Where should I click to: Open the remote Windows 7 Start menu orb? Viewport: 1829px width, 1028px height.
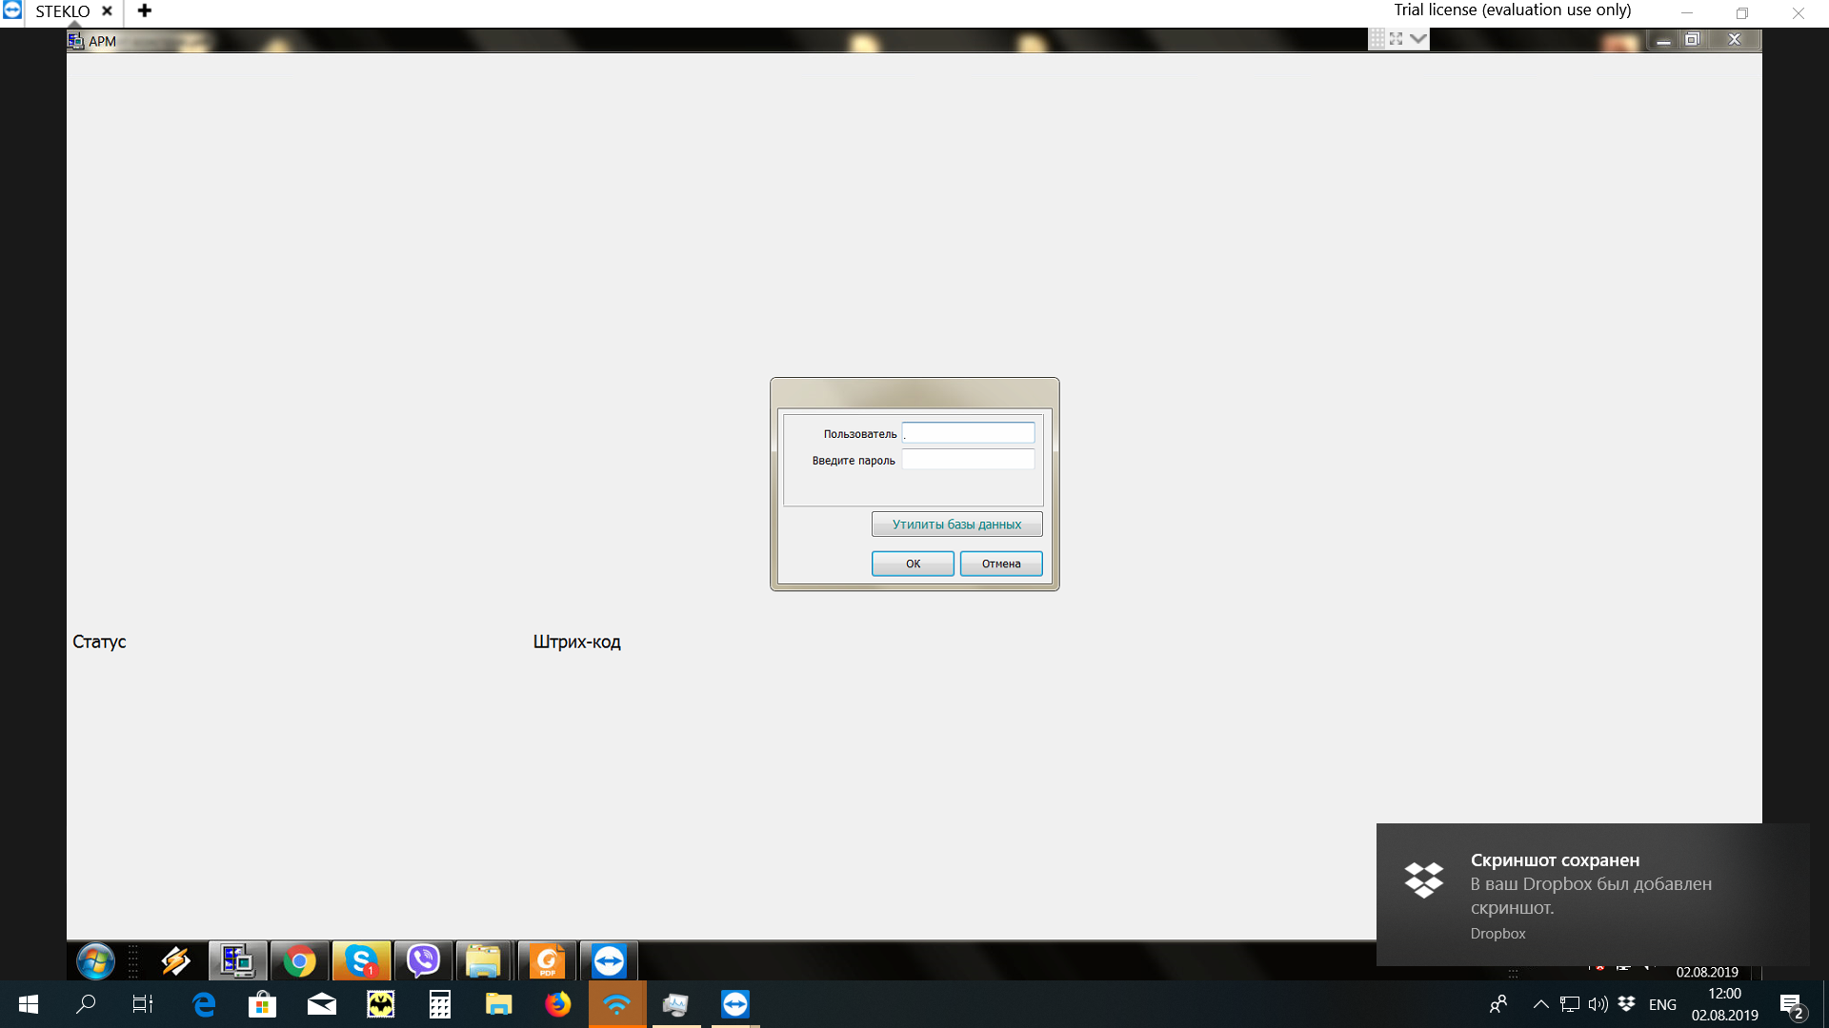coord(95,961)
